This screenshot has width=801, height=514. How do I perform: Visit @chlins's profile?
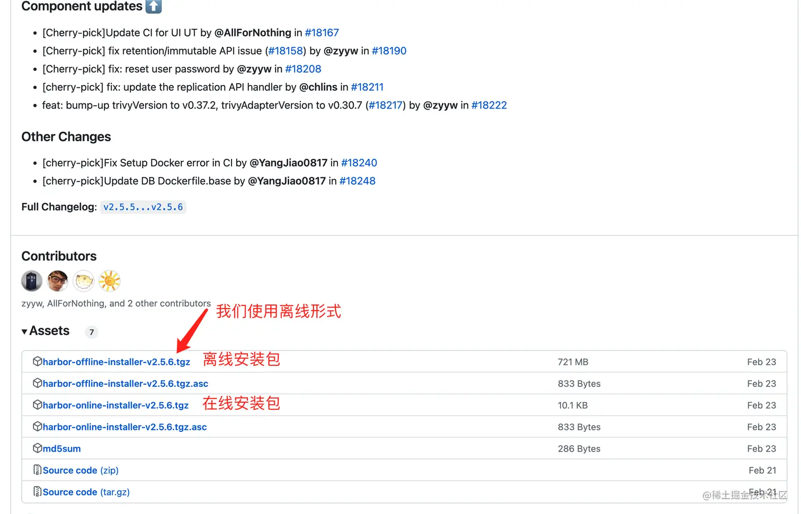click(318, 87)
